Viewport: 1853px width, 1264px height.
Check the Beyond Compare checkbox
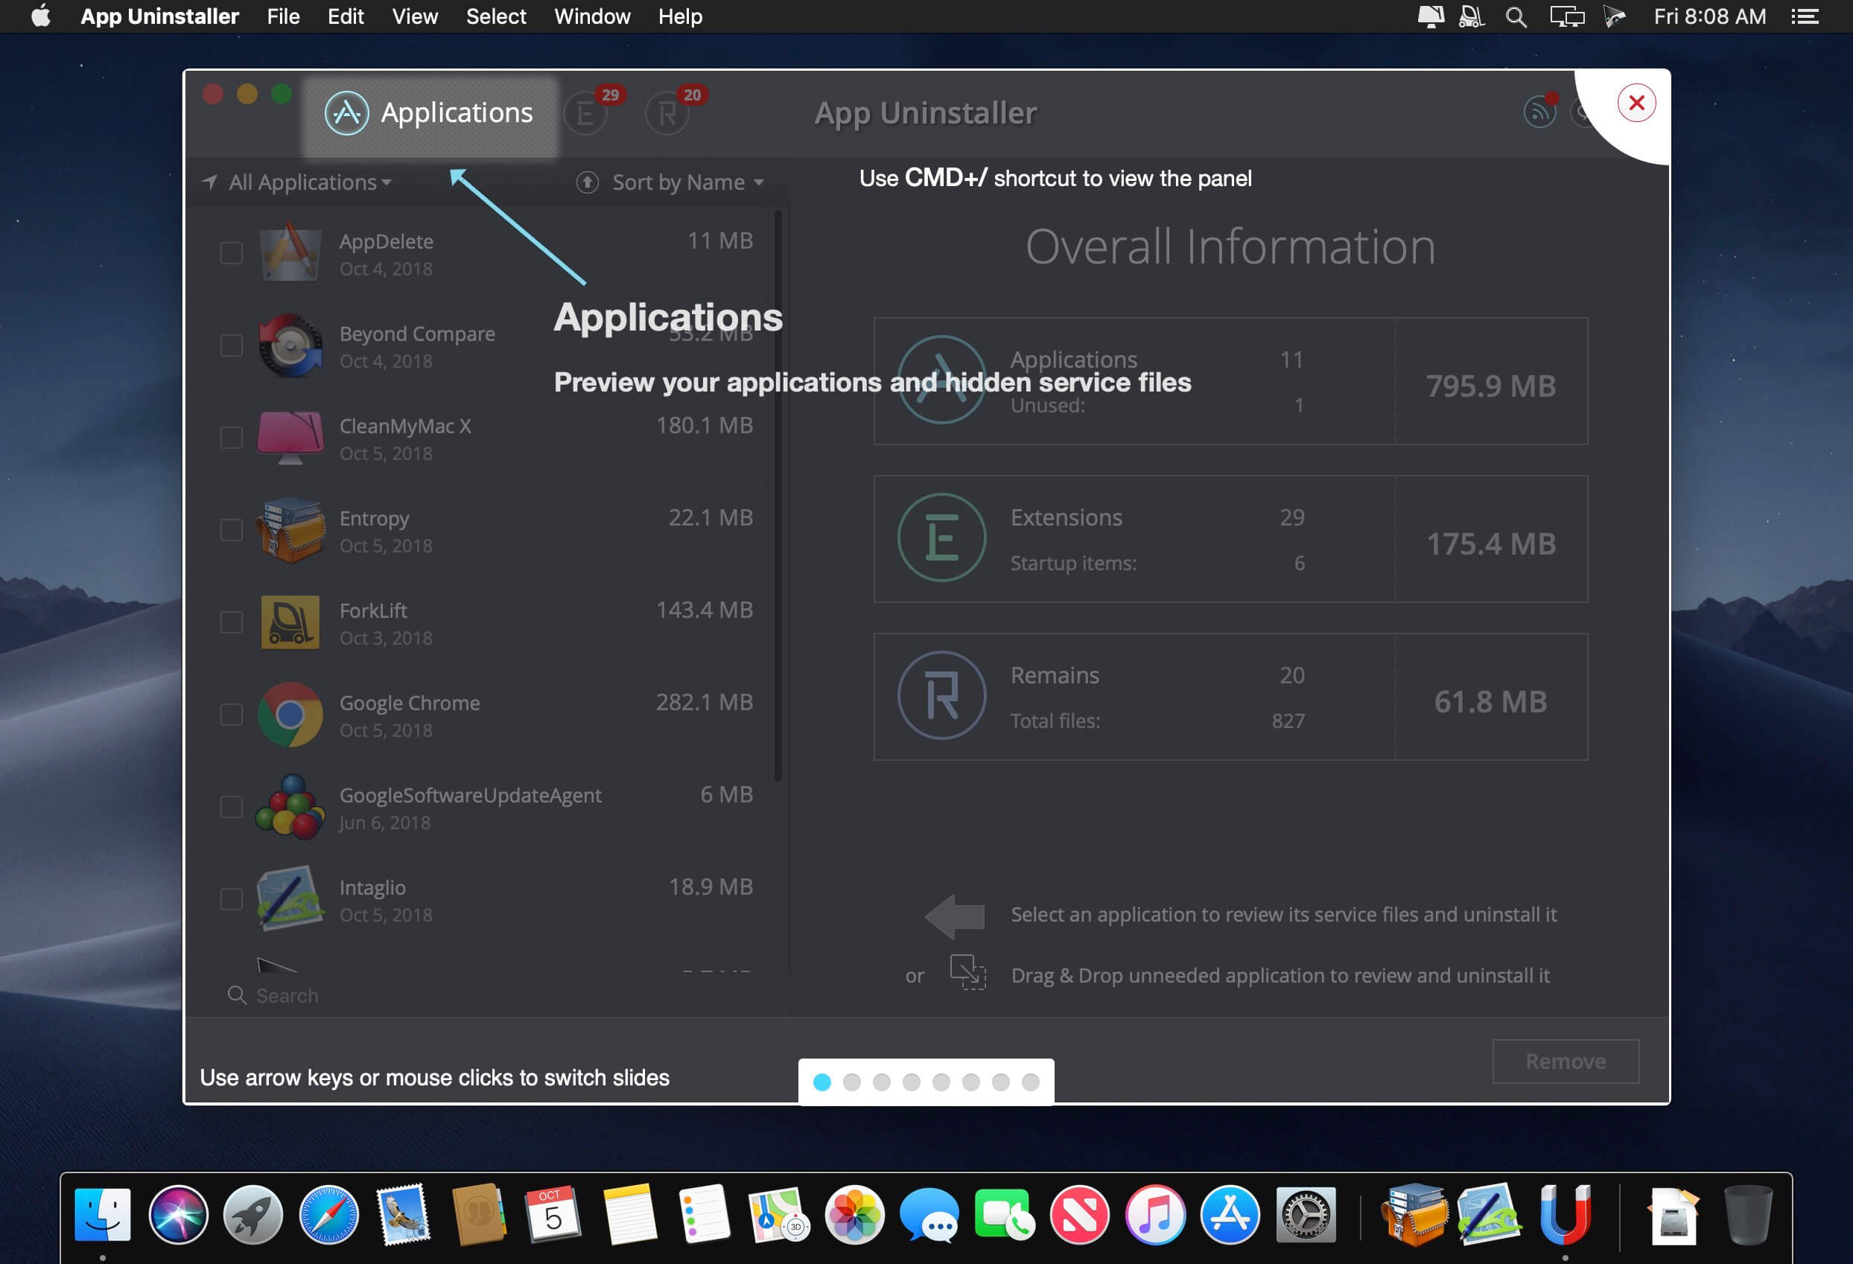pyautogui.click(x=231, y=346)
